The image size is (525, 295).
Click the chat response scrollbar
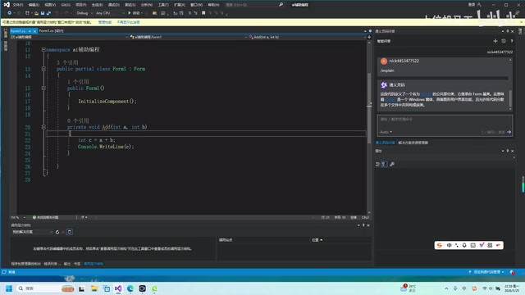(x=510, y=98)
